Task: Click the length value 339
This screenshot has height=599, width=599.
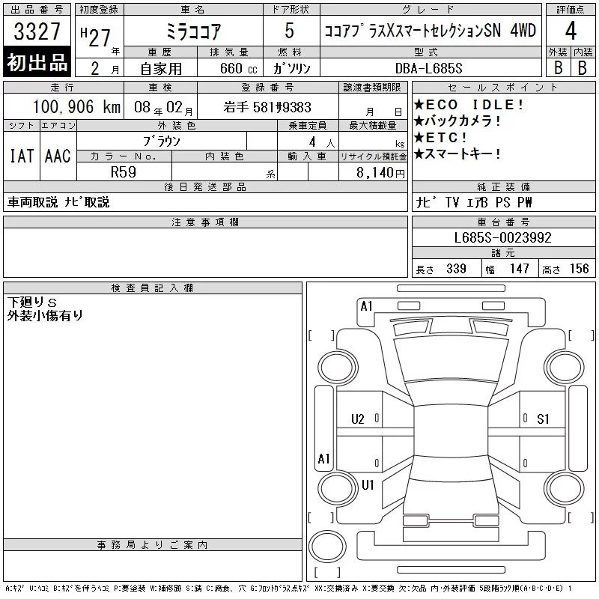Action: (456, 269)
